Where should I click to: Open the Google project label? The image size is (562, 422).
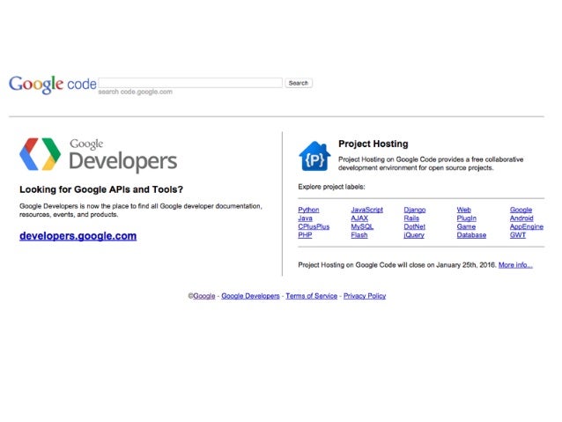pyautogui.click(x=521, y=210)
